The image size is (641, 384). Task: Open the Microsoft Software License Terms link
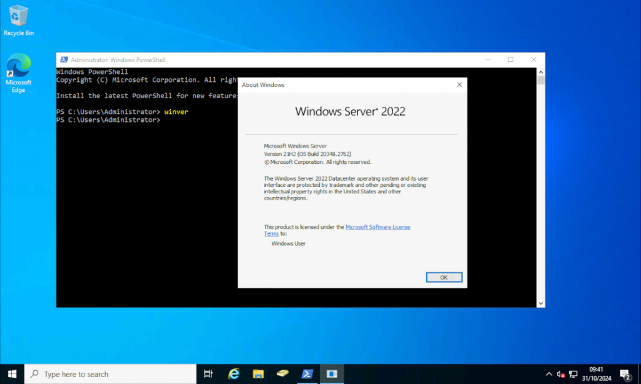(x=378, y=227)
